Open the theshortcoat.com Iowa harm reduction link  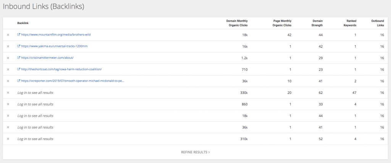(61, 69)
